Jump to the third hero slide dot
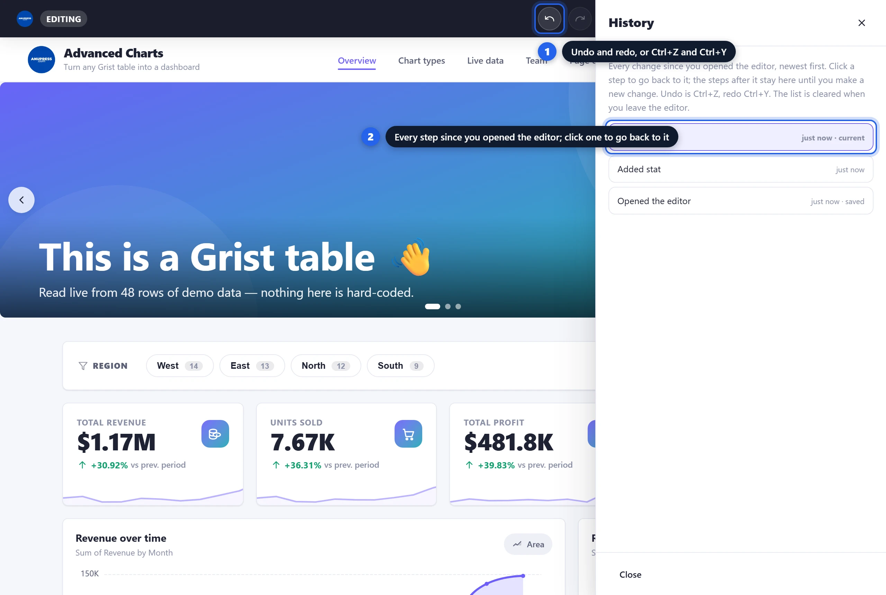Screen dimensions: 886x595 coord(458,306)
